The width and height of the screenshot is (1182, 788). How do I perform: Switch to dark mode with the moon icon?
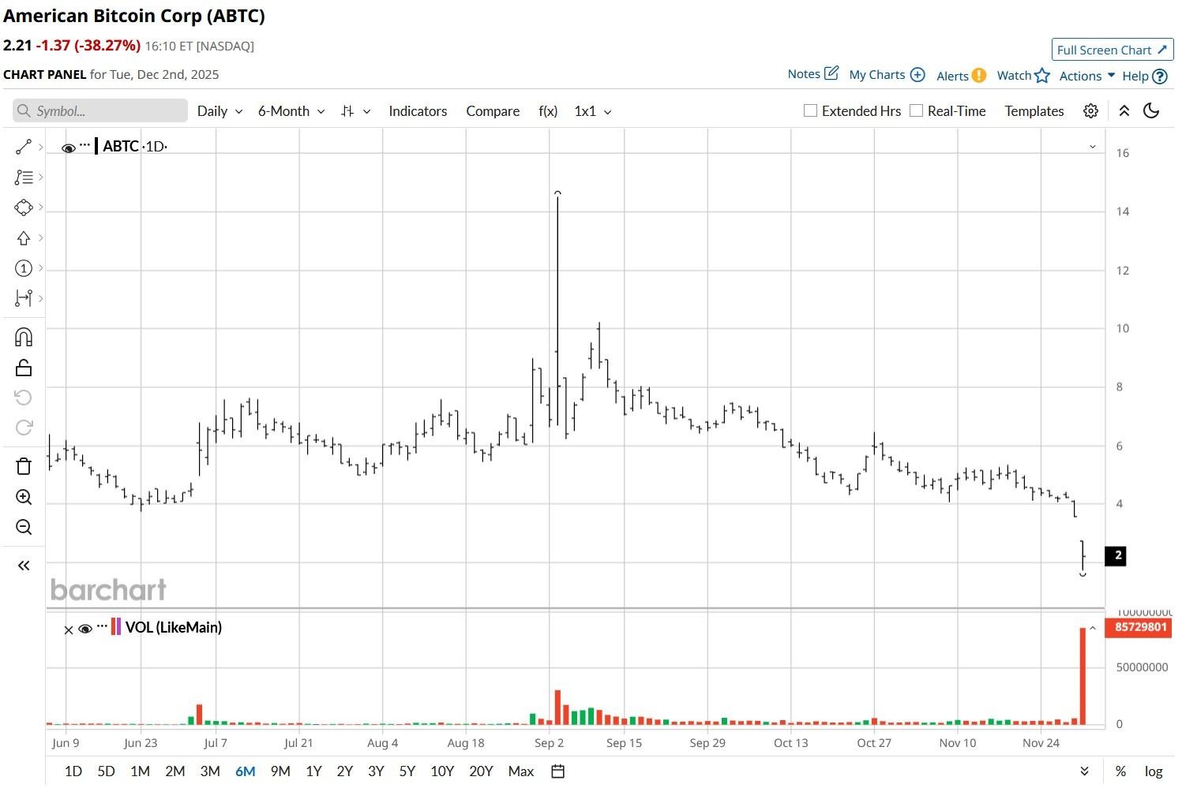pos(1151,111)
